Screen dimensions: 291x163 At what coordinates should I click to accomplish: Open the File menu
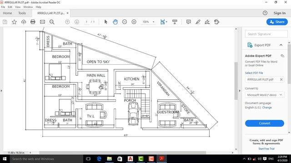[x=3, y=7]
